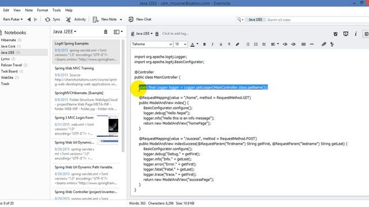The height and width of the screenshot is (207, 369).
Task: Insert a horizontal rule
Action: (x=312, y=44)
